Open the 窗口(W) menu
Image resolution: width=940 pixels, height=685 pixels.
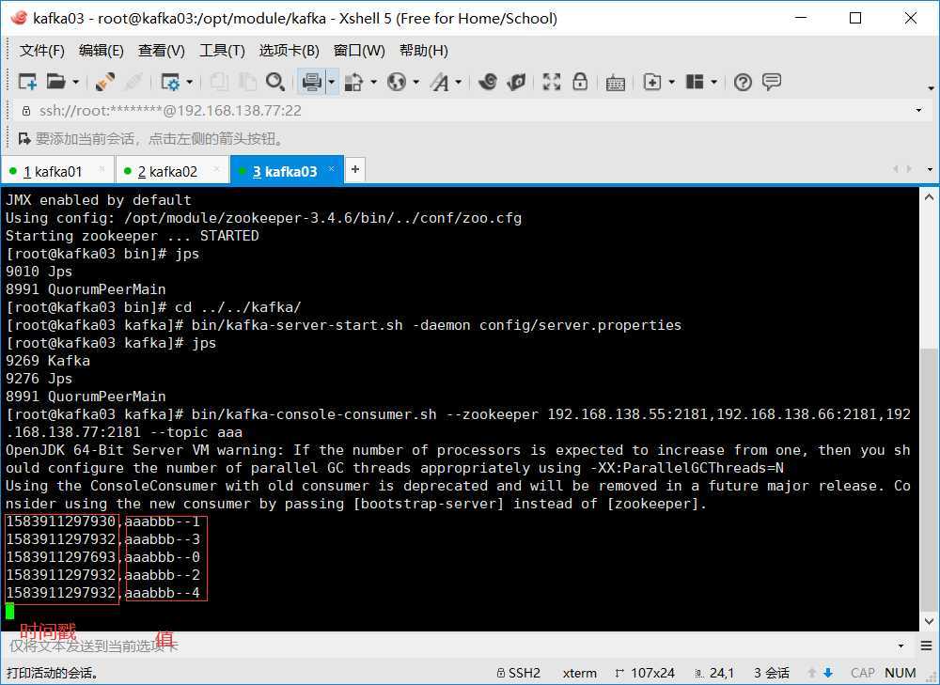(x=359, y=51)
